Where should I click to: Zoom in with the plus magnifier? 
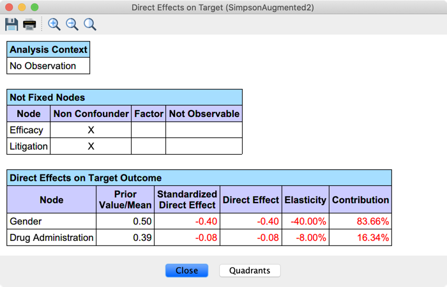pyautogui.click(x=54, y=24)
